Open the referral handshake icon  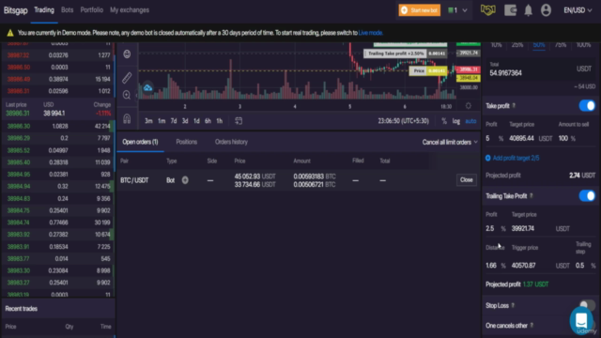(x=488, y=10)
